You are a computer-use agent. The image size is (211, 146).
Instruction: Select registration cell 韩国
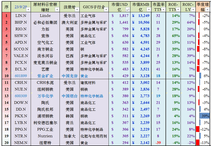(x=70, y=116)
